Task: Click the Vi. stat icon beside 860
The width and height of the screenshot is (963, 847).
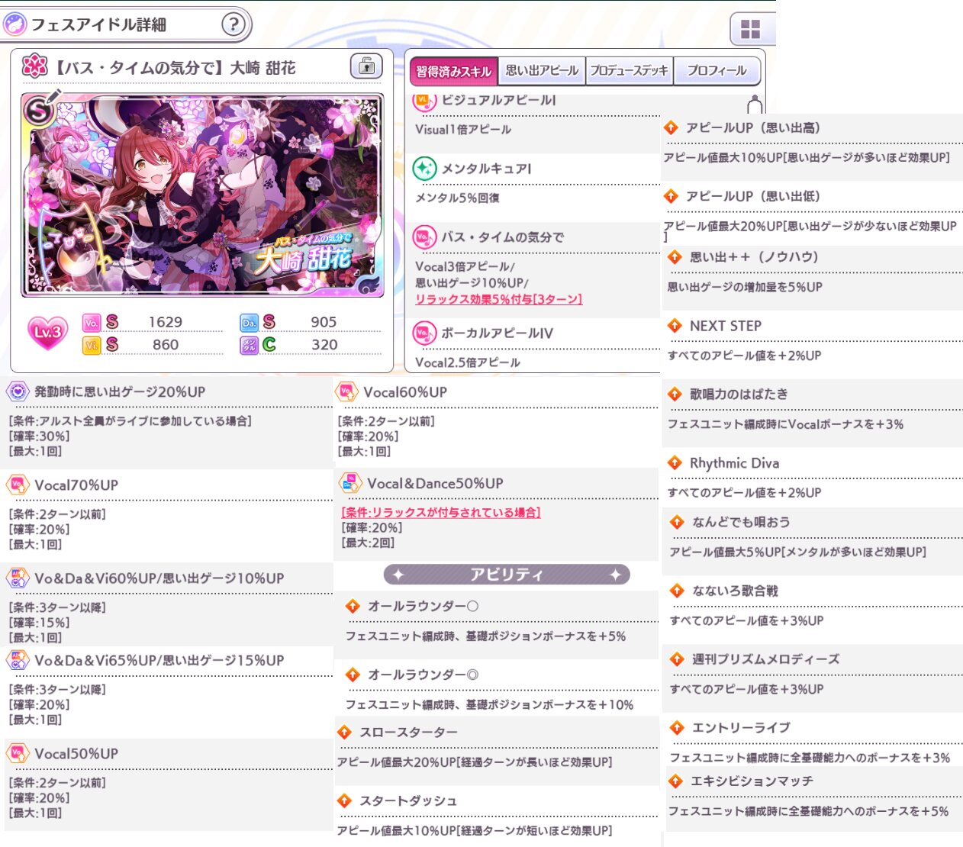Action: tap(92, 345)
